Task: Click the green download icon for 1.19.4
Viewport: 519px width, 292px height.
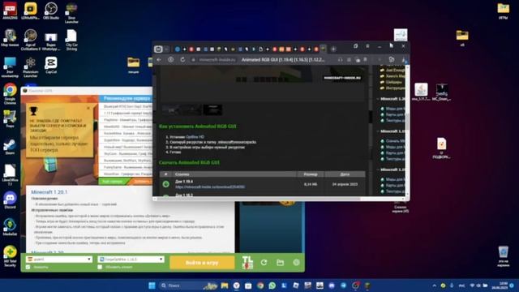Action: pos(165,184)
